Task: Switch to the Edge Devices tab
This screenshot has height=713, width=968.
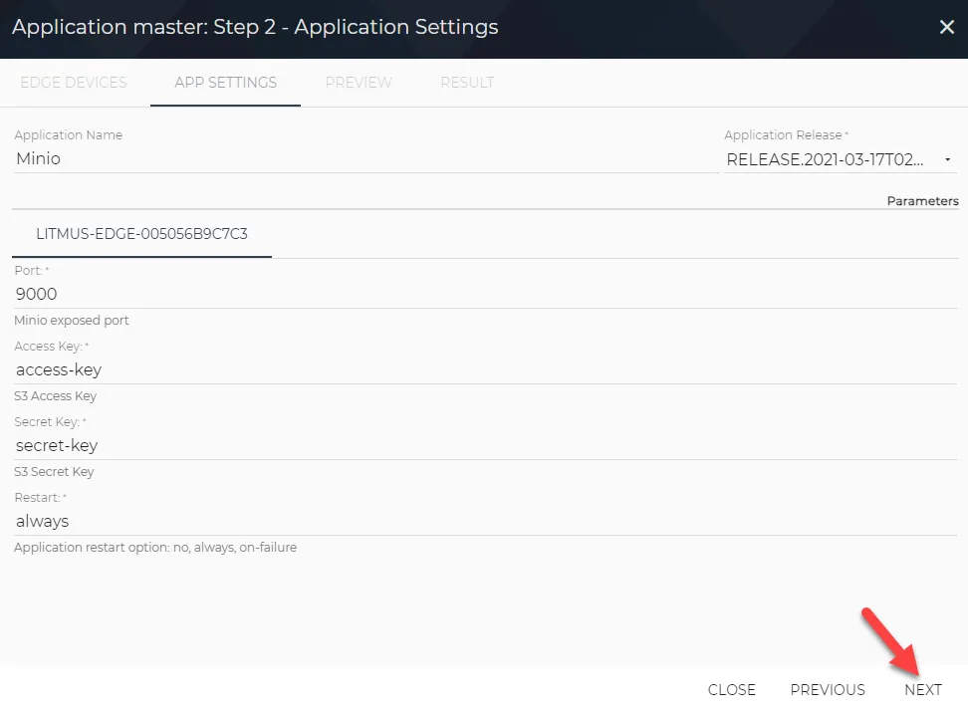Action: 74,82
